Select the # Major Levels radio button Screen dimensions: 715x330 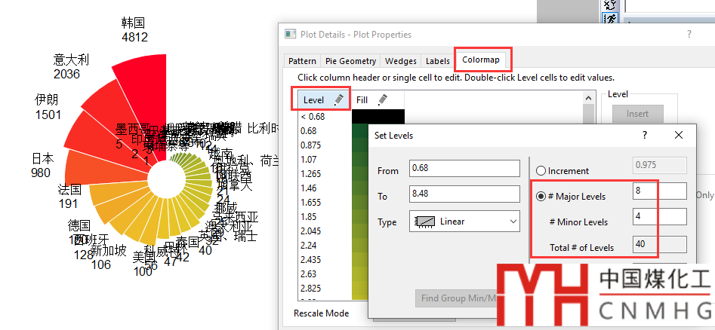[x=541, y=197]
